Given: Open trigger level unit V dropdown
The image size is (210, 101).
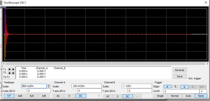Looking at the screenshot, I should 203,92.
